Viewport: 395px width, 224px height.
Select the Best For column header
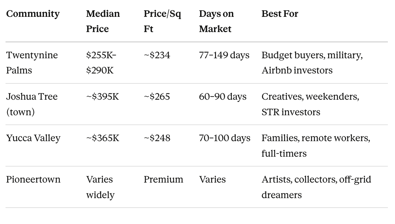[280, 14]
